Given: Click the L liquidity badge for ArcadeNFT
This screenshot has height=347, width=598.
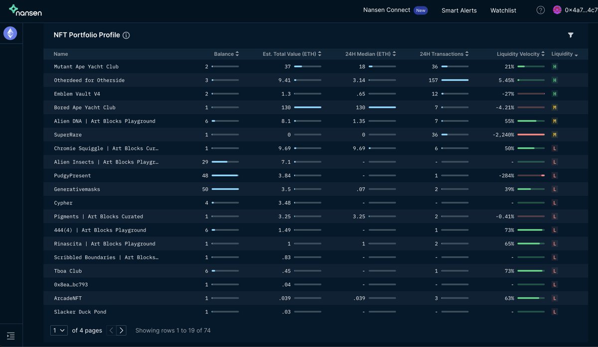Looking at the screenshot, I should (555, 298).
